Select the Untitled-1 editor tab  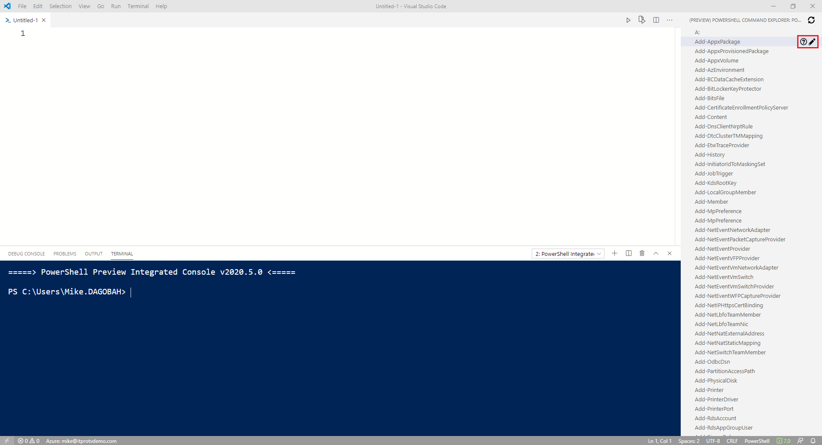(x=25, y=20)
